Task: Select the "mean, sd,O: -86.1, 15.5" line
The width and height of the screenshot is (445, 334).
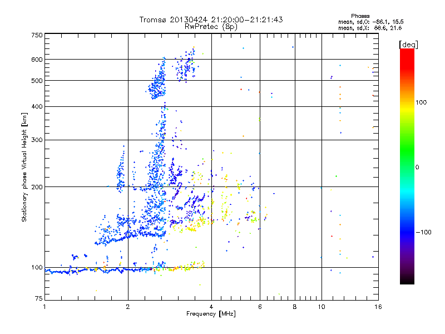Action: (370, 22)
